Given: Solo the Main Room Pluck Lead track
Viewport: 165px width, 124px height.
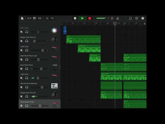Looking at the screenshot, I should point(27,60).
